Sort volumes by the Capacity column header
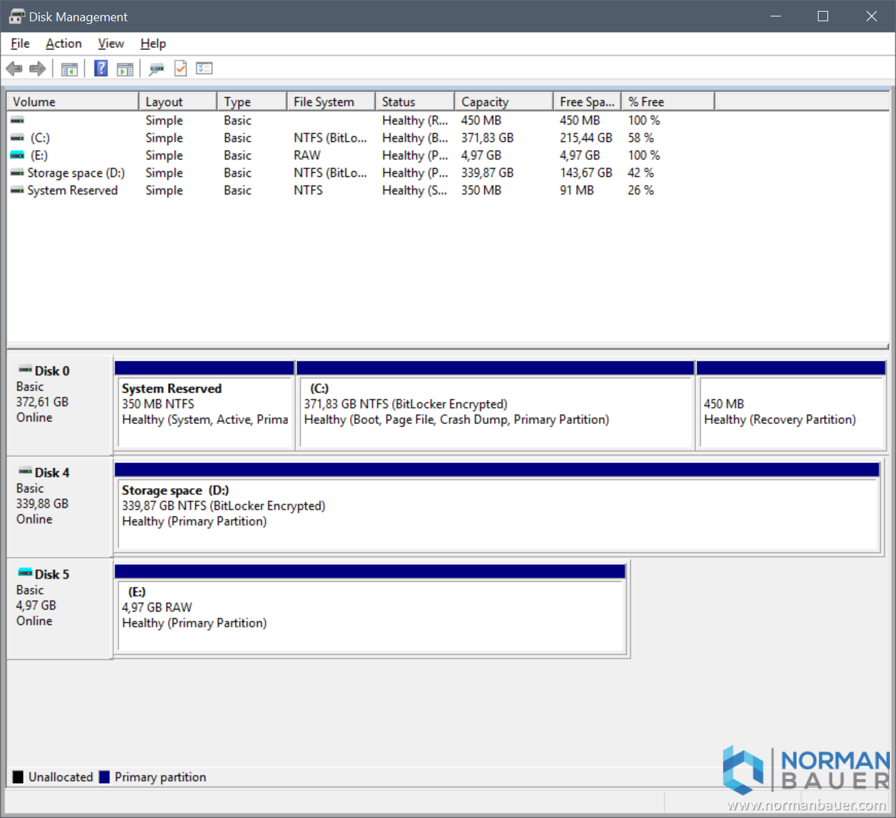This screenshot has width=896, height=818. point(503,102)
